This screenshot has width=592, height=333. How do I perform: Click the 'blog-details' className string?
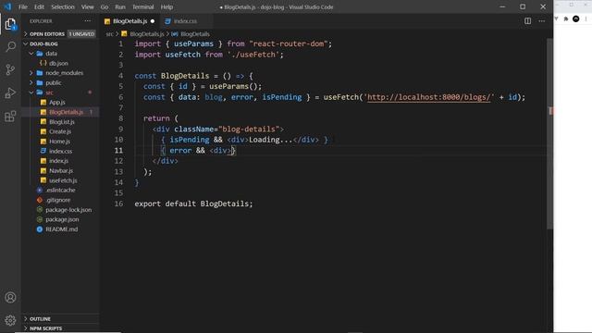[x=249, y=129]
